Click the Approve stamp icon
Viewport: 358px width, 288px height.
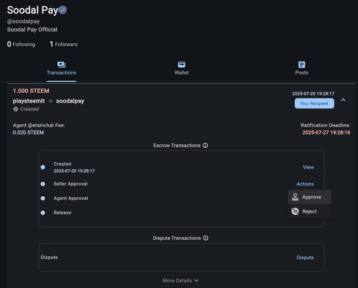295,197
